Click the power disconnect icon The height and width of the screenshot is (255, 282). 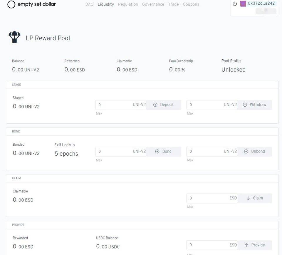(x=235, y=4)
